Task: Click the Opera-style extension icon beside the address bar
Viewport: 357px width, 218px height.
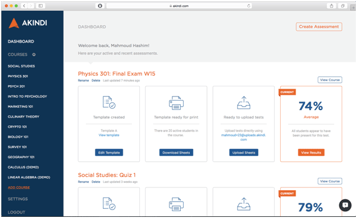Action: click(100, 6)
